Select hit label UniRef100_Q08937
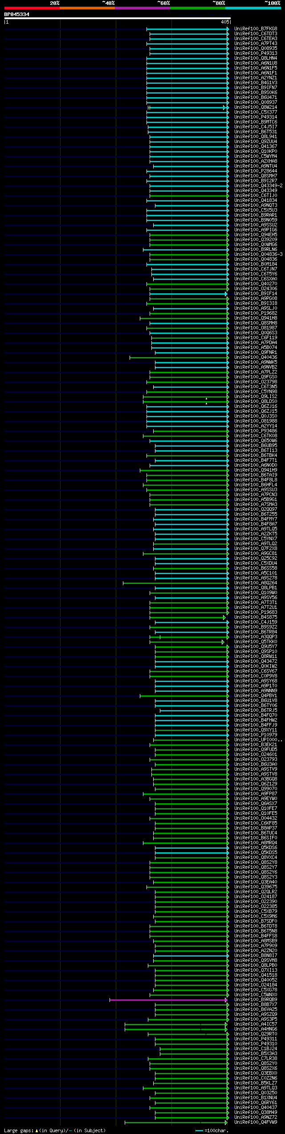 click(x=256, y=103)
